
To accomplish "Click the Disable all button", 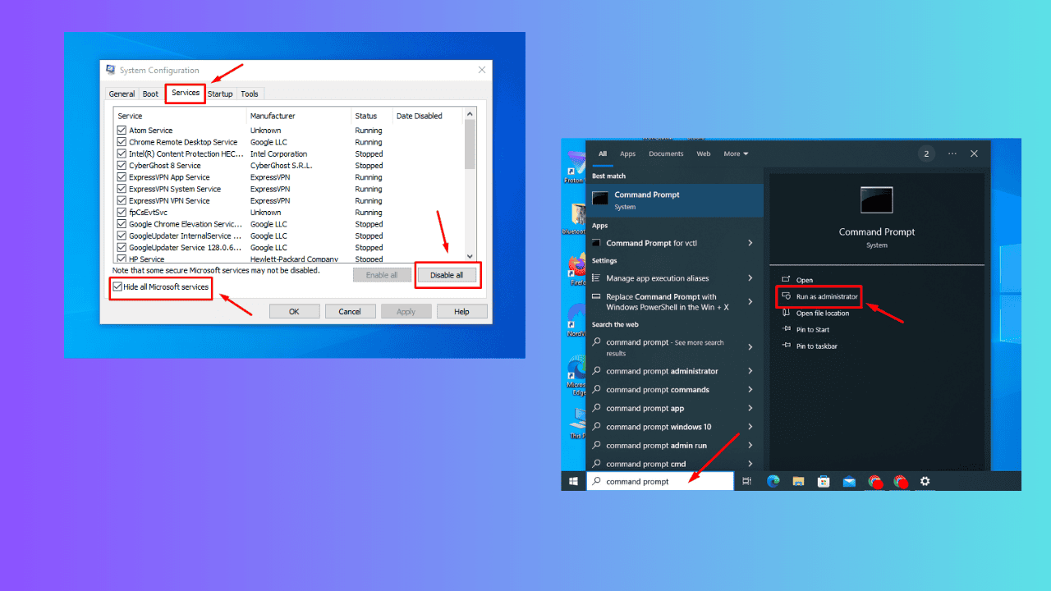I will coord(447,275).
